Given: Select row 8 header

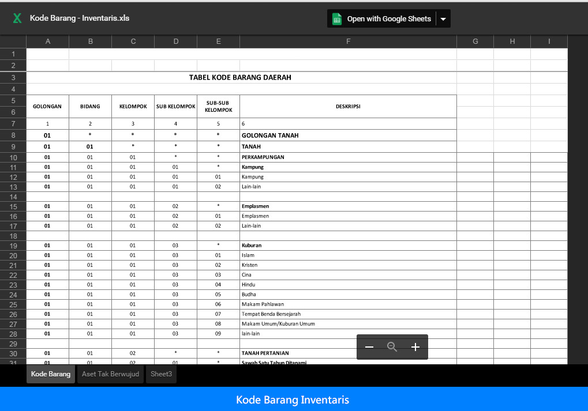Looking at the screenshot, I should click(13, 135).
